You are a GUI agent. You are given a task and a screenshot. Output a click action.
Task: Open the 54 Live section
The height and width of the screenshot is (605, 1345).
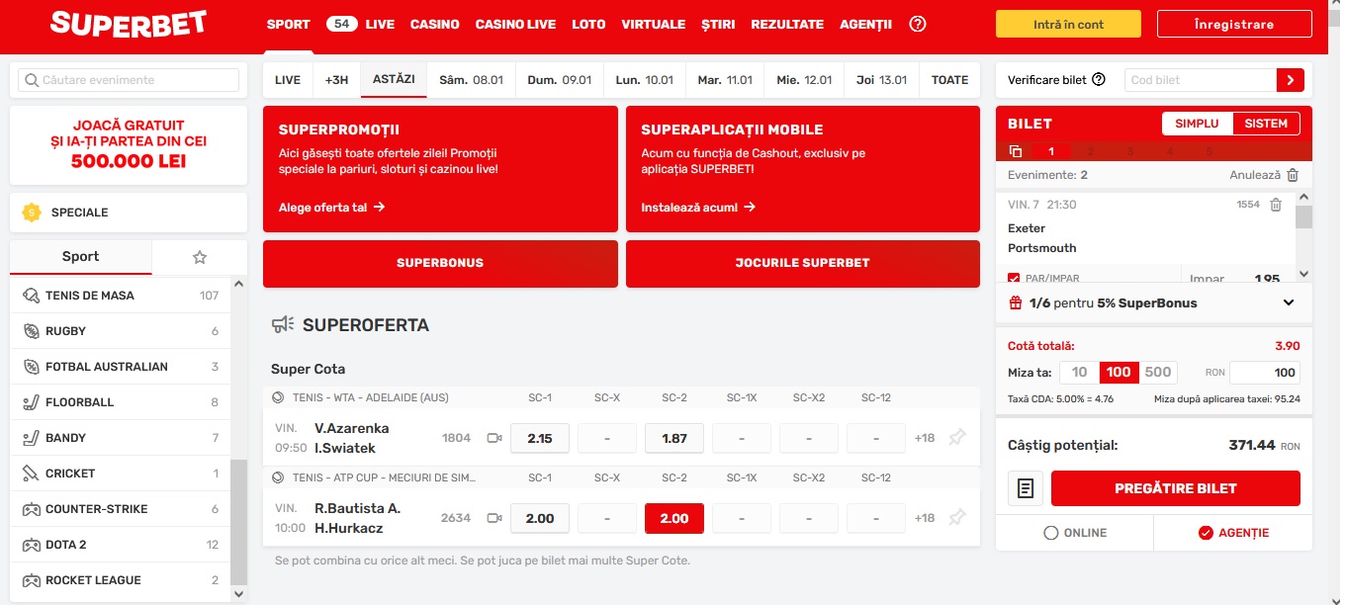(x=360, y=24)
